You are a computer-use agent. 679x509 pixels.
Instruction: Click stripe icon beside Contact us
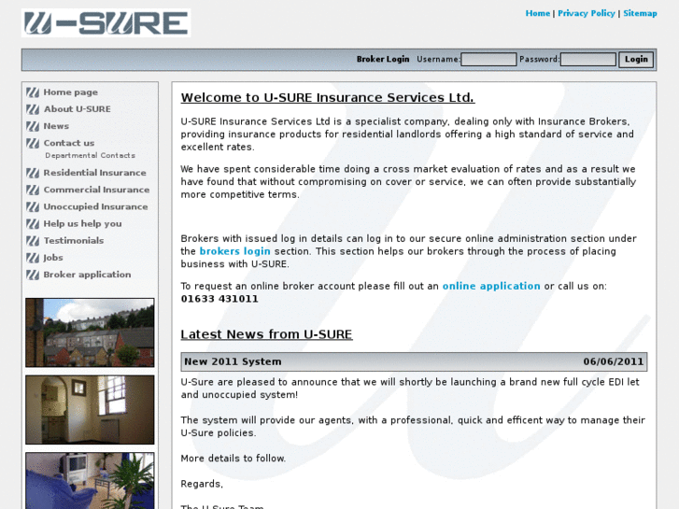coord(33,143)
